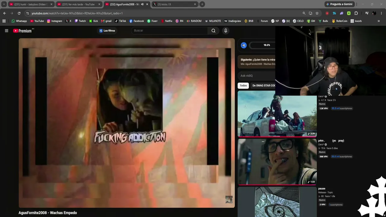Open the green dice extension icon

pyautogui.click(x=349, y=13)
